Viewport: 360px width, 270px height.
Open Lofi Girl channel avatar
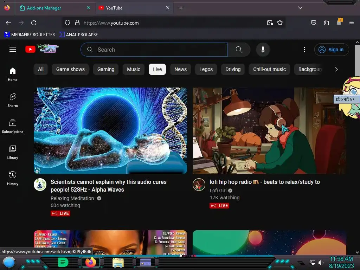click(199, 185)
